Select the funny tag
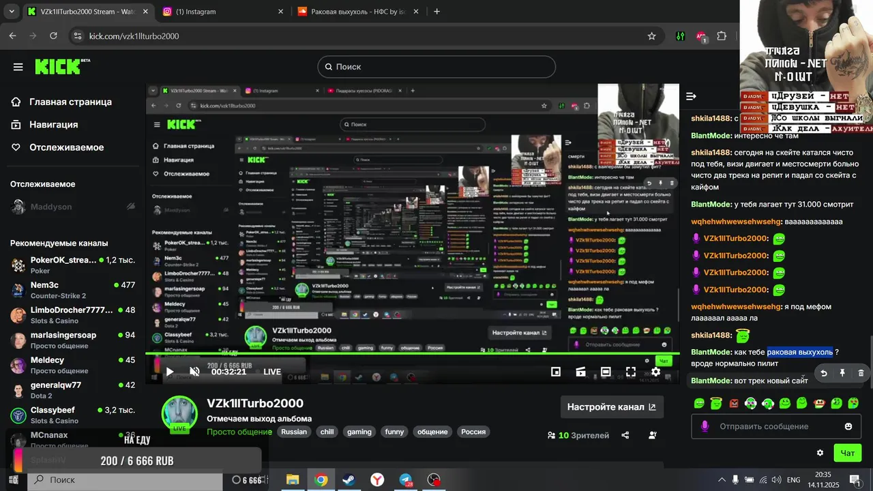This screenshot has height=491, width=873. click(394, 432)
